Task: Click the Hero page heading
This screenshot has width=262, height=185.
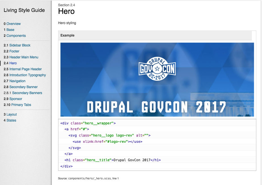Action: [x=66, y=11]
